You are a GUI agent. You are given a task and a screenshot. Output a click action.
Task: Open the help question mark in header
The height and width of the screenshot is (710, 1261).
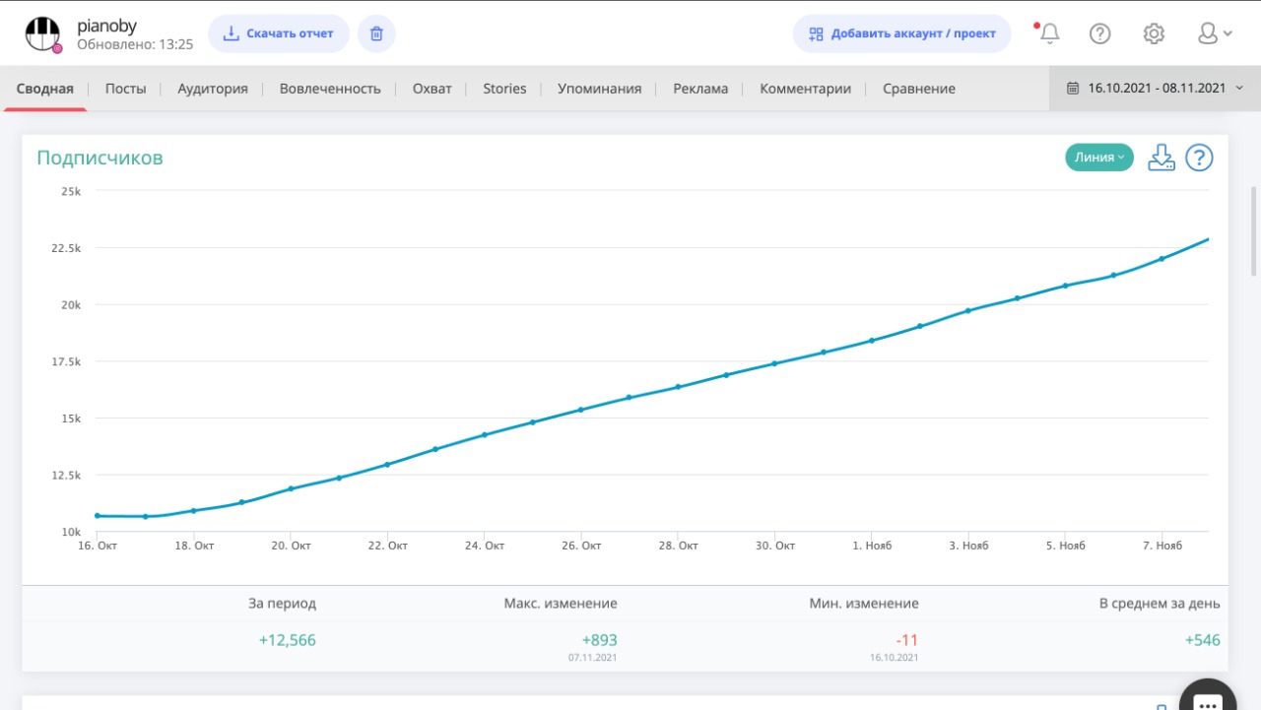1099,33
